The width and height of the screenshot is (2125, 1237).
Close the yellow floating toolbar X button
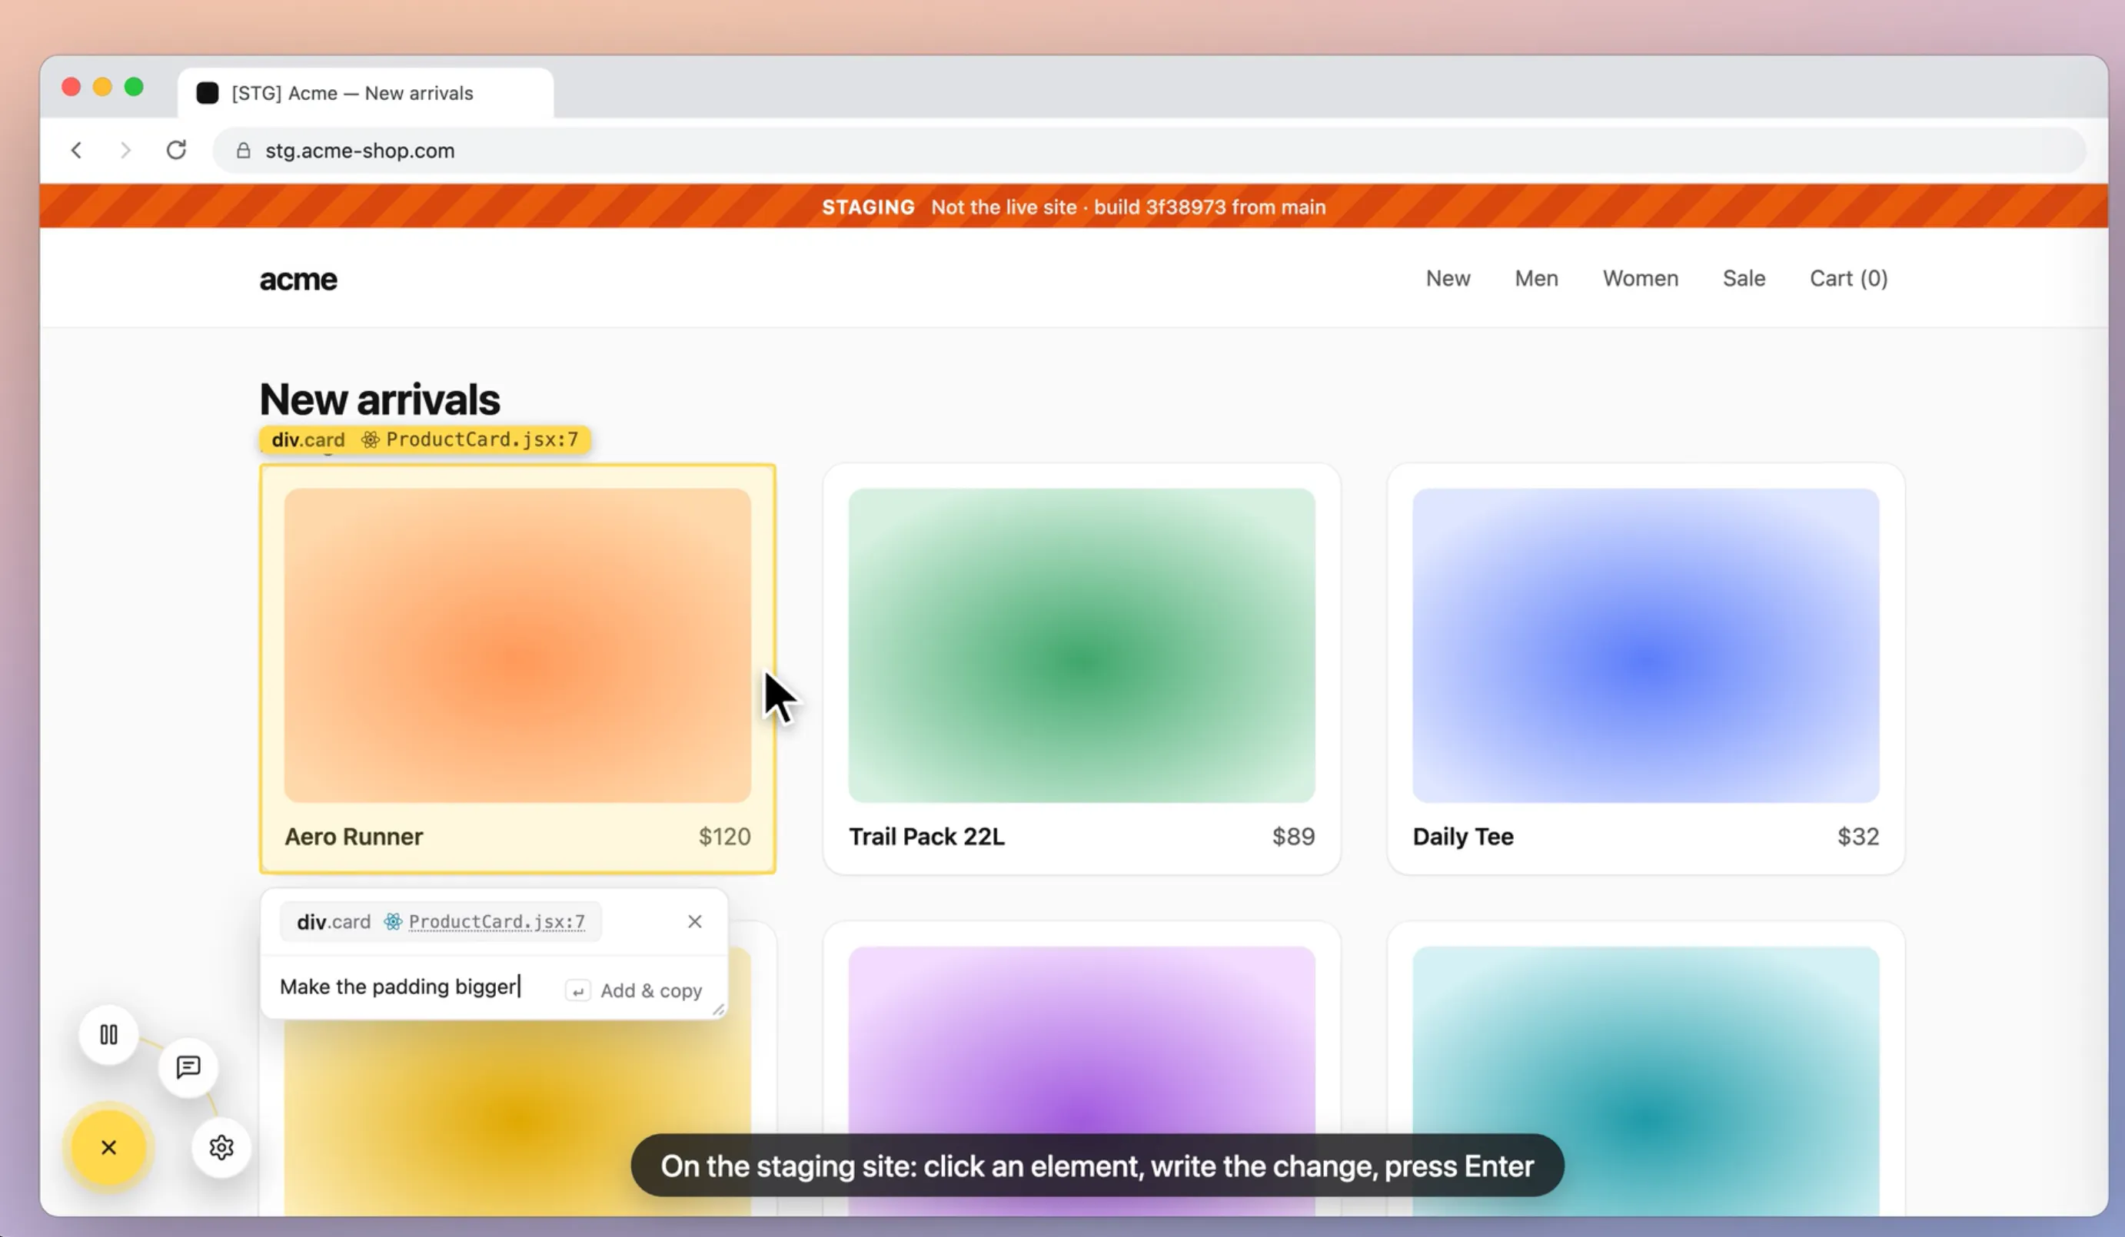(108, 1147)
